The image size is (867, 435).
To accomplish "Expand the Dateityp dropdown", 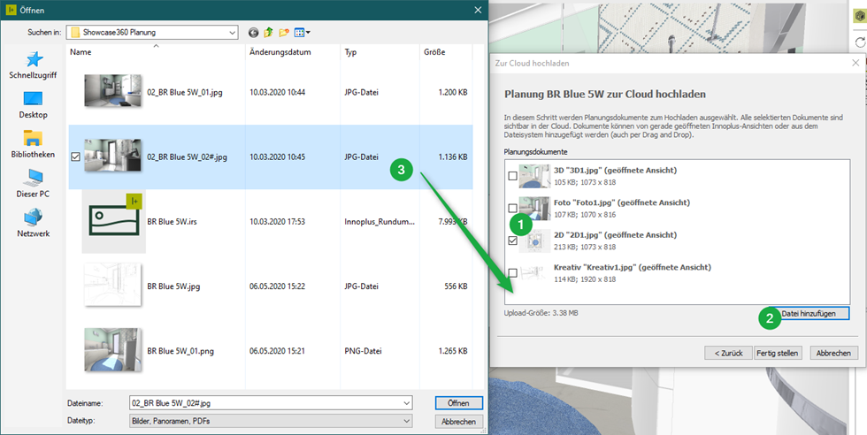I will (x=407, y=421).
